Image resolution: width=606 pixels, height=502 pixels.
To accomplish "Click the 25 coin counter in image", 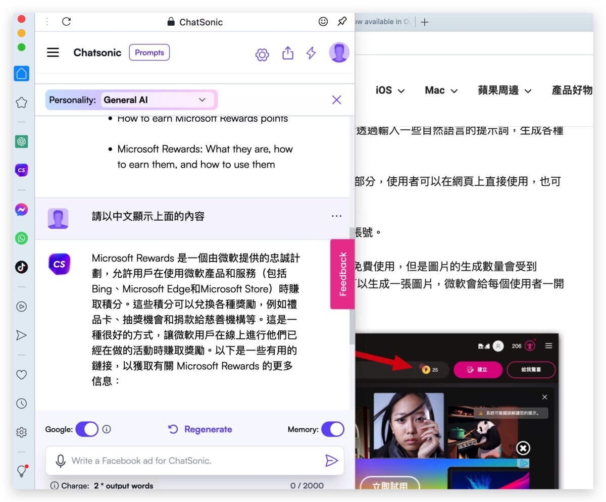I will pos(430,370).
